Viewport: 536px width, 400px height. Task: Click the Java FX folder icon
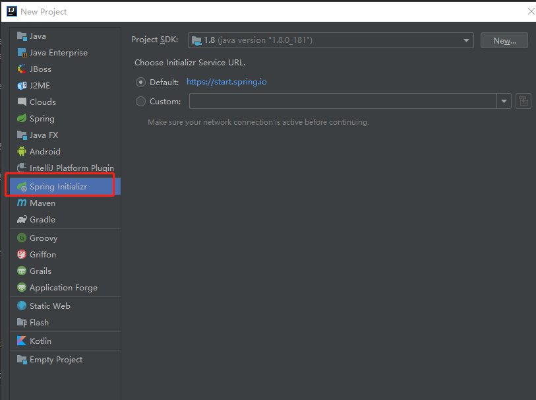(22, 135)
